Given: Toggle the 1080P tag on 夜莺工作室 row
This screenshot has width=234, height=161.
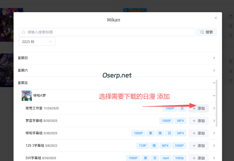Looking at the screenshot, I should pos(170,108).
